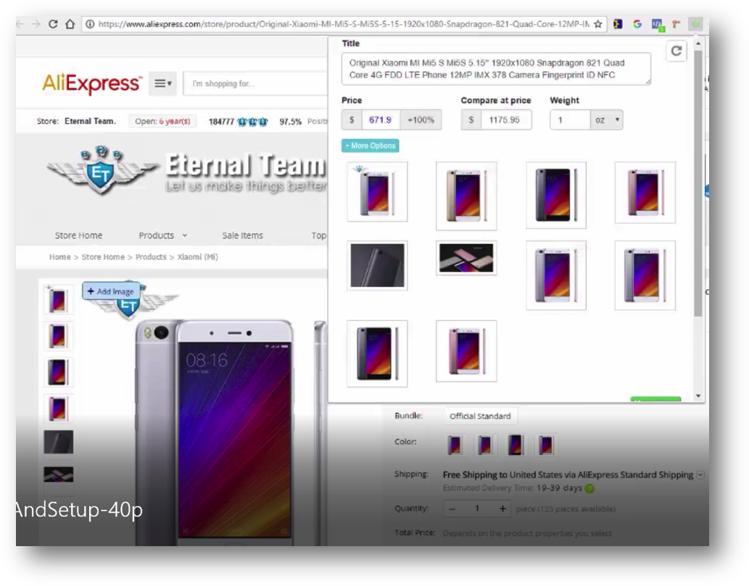Bookmark this page with the star icon
This screenshot has height=586, width=749.
[x=597, y=24]
